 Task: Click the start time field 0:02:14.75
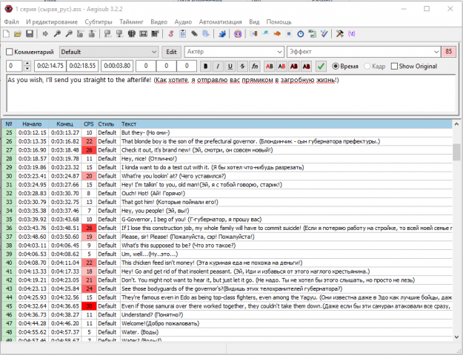[x=50, y=66]
